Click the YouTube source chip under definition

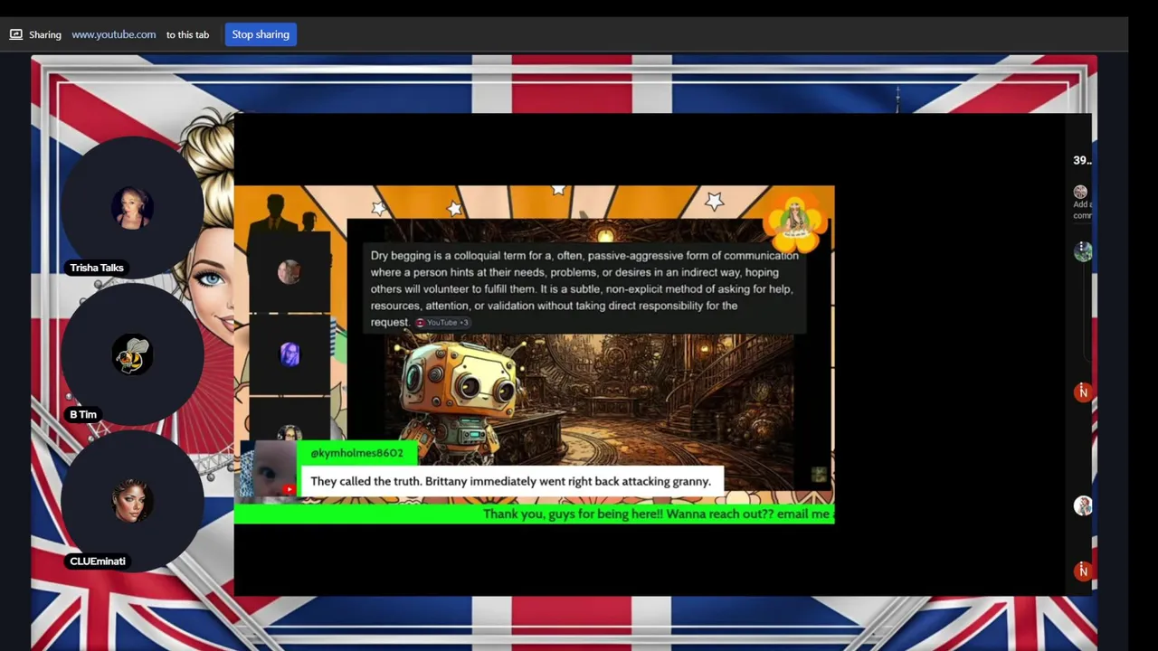click(x=442, y=323)
